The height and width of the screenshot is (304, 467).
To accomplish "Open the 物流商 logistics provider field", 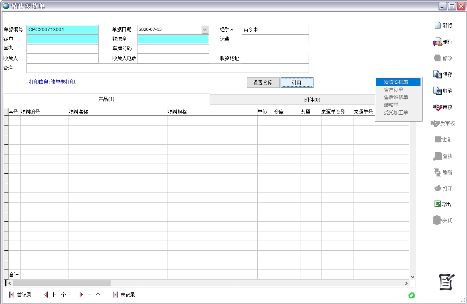I will [x=173, y=39].
